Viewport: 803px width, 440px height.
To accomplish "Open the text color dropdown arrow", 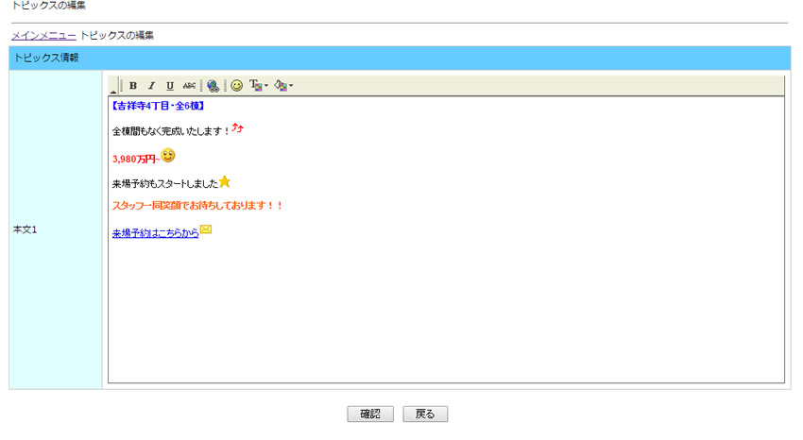I will pos(266,85).
